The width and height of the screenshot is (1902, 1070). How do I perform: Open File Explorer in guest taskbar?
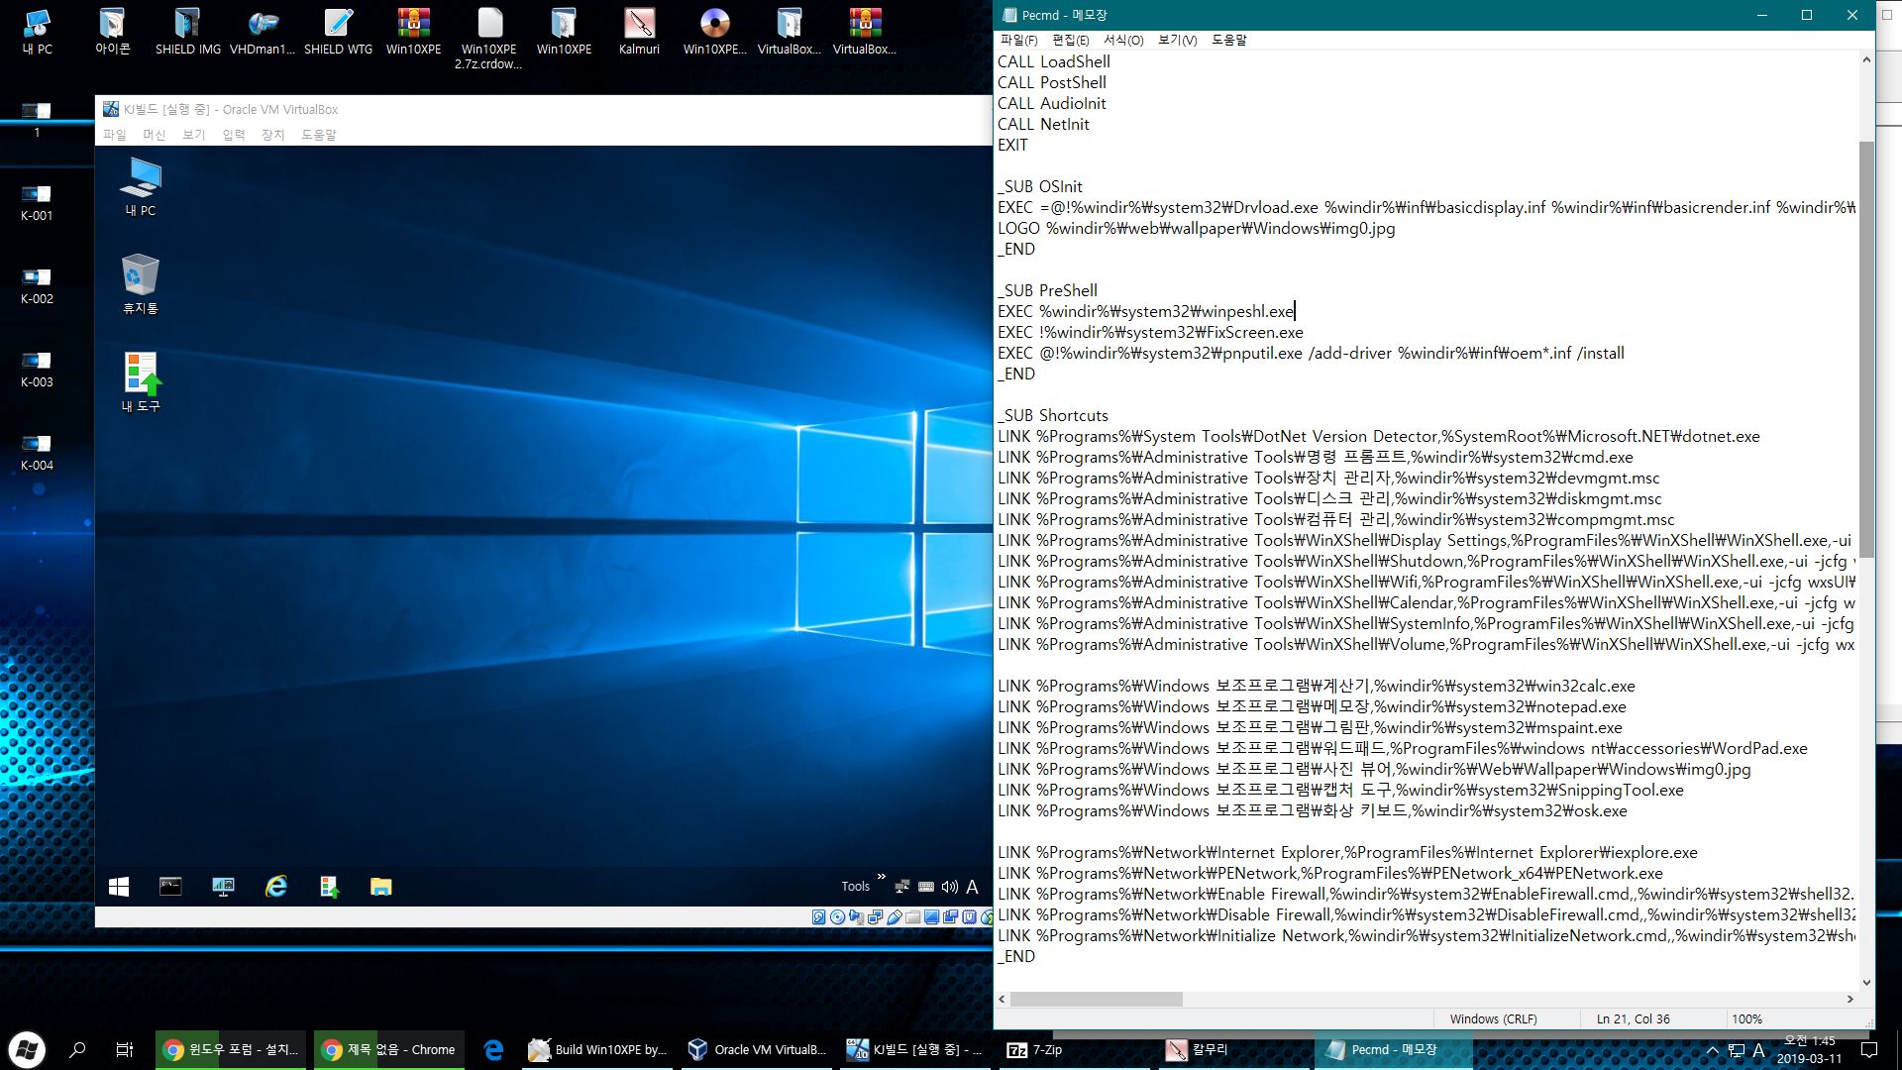click(380, 887)
